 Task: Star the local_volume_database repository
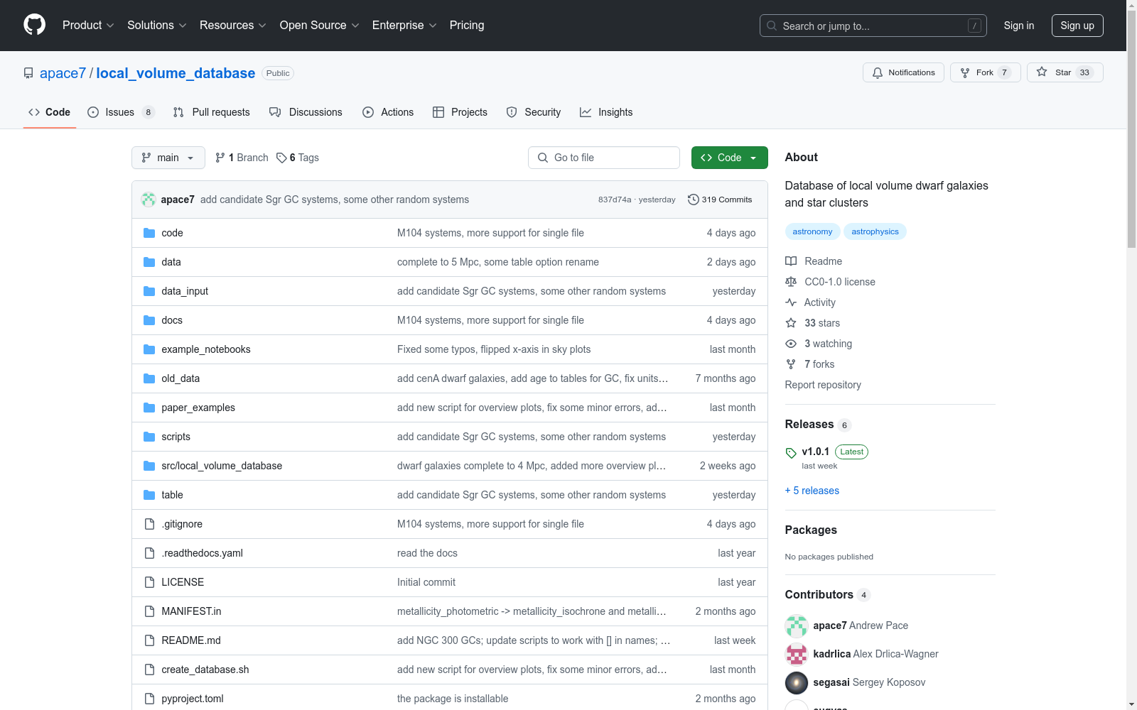[1065, 72]
